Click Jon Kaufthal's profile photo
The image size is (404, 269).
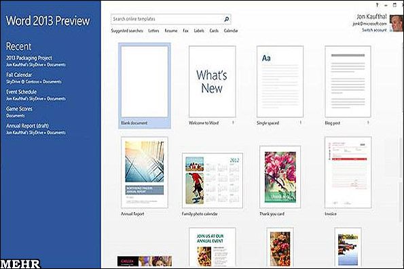[396, 23]
